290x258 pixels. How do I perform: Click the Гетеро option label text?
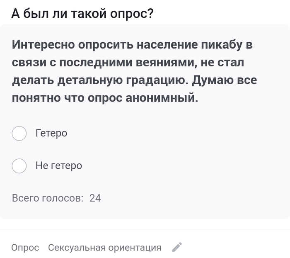click(51, 134)
